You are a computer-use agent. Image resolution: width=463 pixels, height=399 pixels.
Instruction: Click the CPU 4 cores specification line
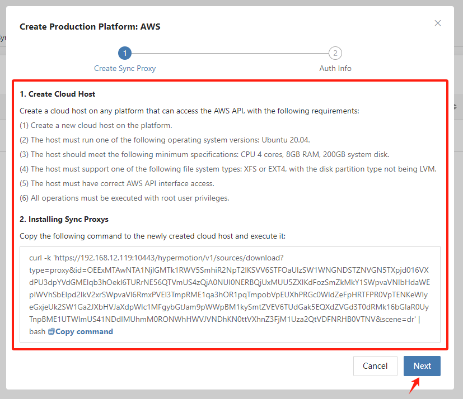(204, 154)
